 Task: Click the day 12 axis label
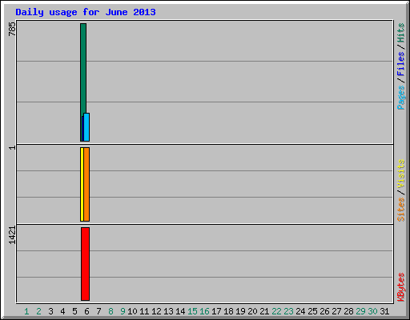156,311
